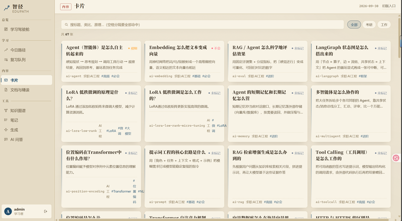Click the logout icon beside admin

point(46,211)
